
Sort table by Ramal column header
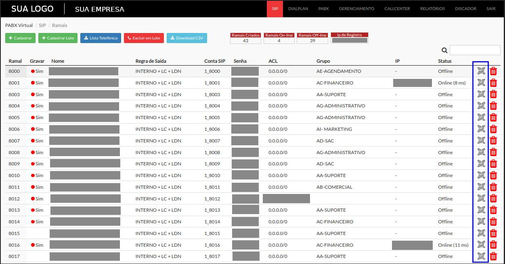point(15,61)
